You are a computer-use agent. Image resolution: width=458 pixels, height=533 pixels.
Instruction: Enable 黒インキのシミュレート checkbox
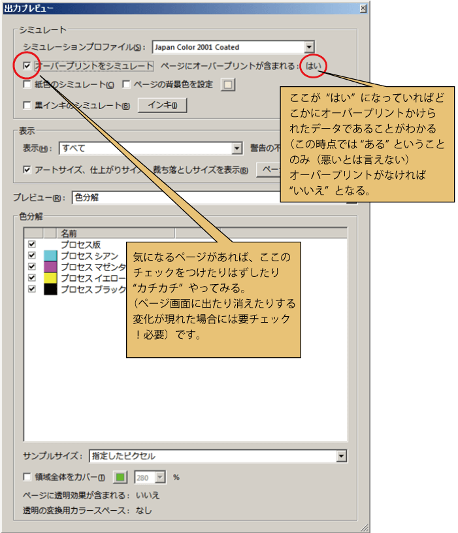[x=27, y=105]
